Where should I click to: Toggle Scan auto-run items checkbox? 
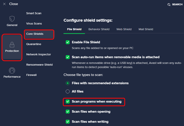tap(68, 57)
